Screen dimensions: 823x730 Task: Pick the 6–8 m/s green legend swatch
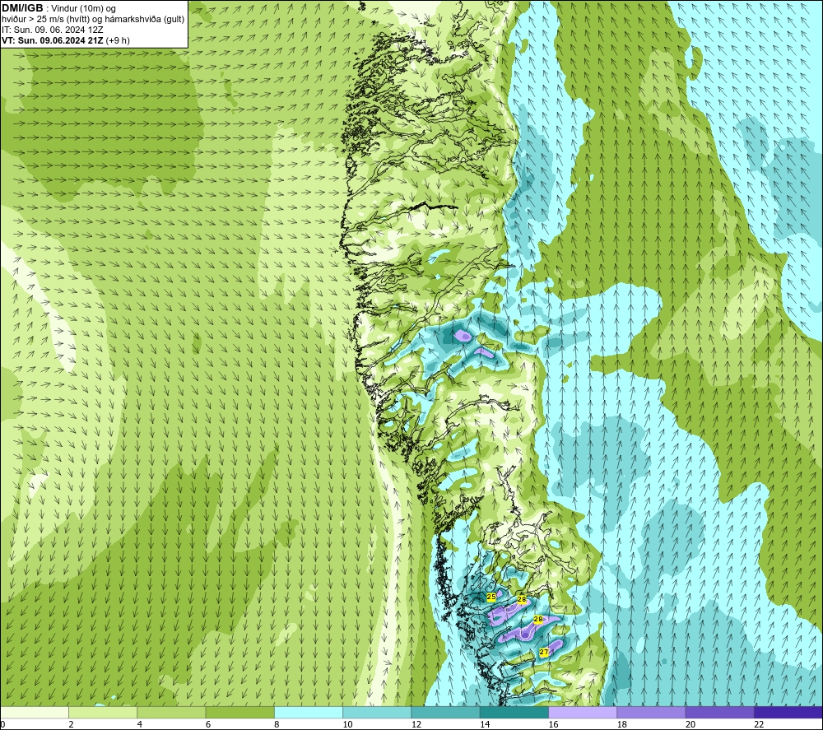(239, 712)
